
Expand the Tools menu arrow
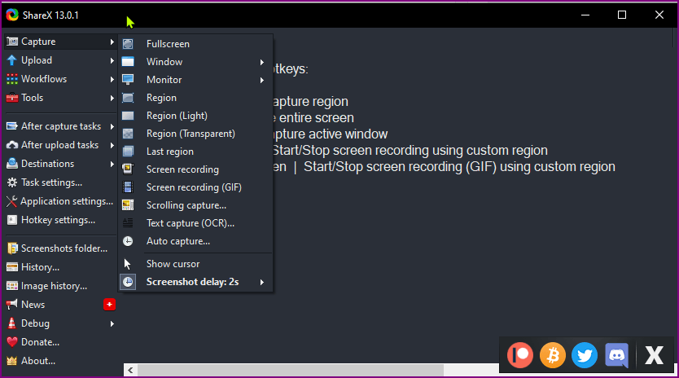click(x=112, y=98)
